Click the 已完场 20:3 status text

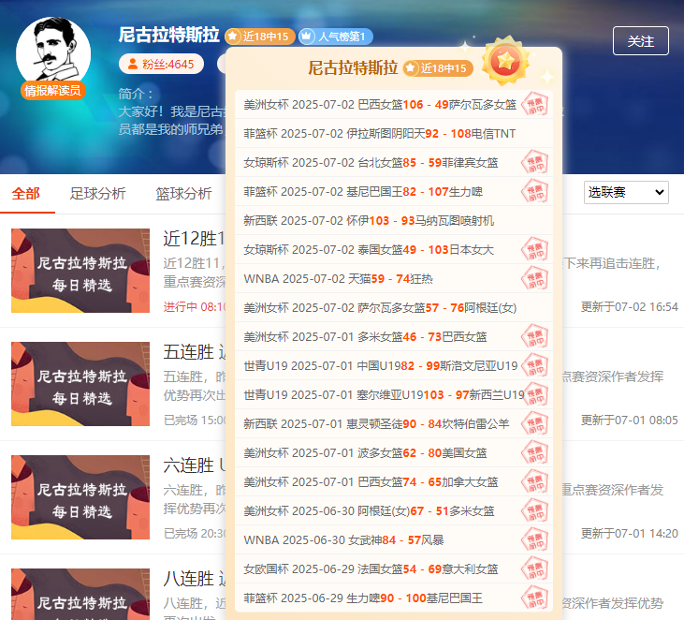point(195,534)
